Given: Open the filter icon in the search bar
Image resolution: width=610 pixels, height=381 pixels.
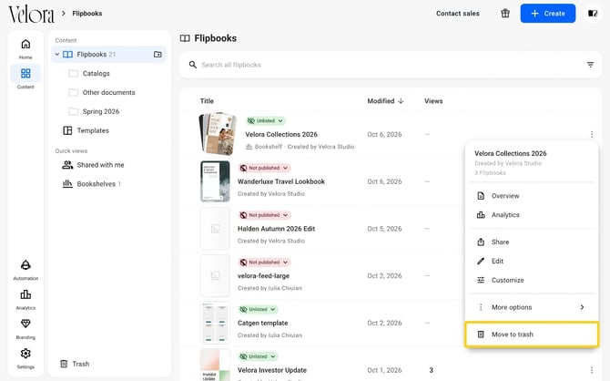Looking at the screenshot, I should coord(590,65).
